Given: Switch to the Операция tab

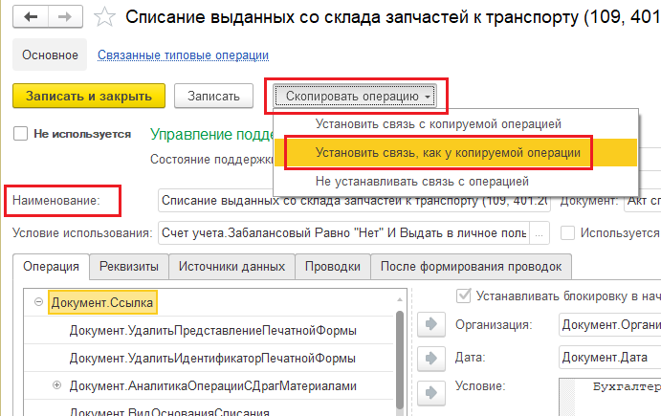Looking at the screenshot, I should (x=51, y=267).
